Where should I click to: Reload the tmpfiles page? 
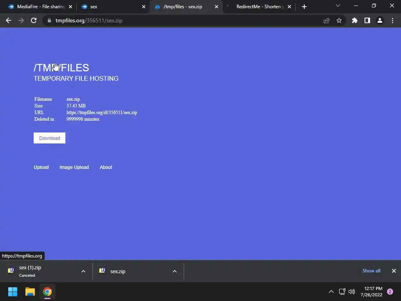point(34,20)
